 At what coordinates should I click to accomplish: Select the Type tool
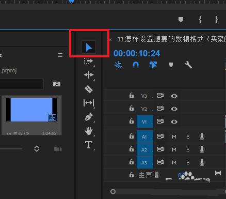coord(89,145)
